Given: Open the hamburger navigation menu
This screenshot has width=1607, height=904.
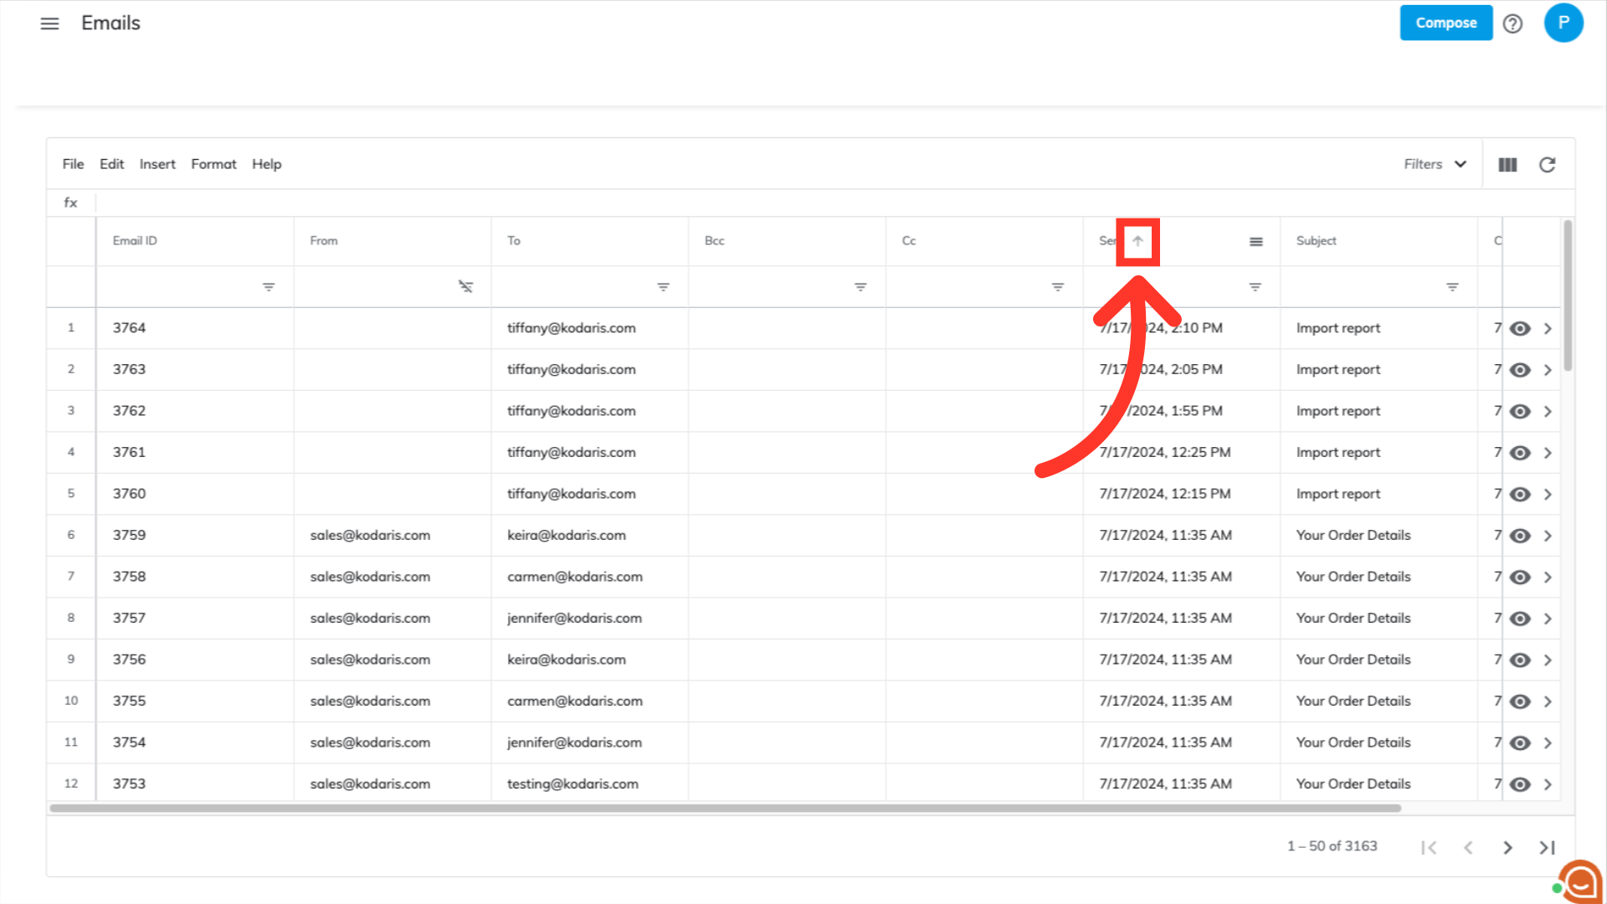Looking at the screenshot, I should (x=49, y=23).
